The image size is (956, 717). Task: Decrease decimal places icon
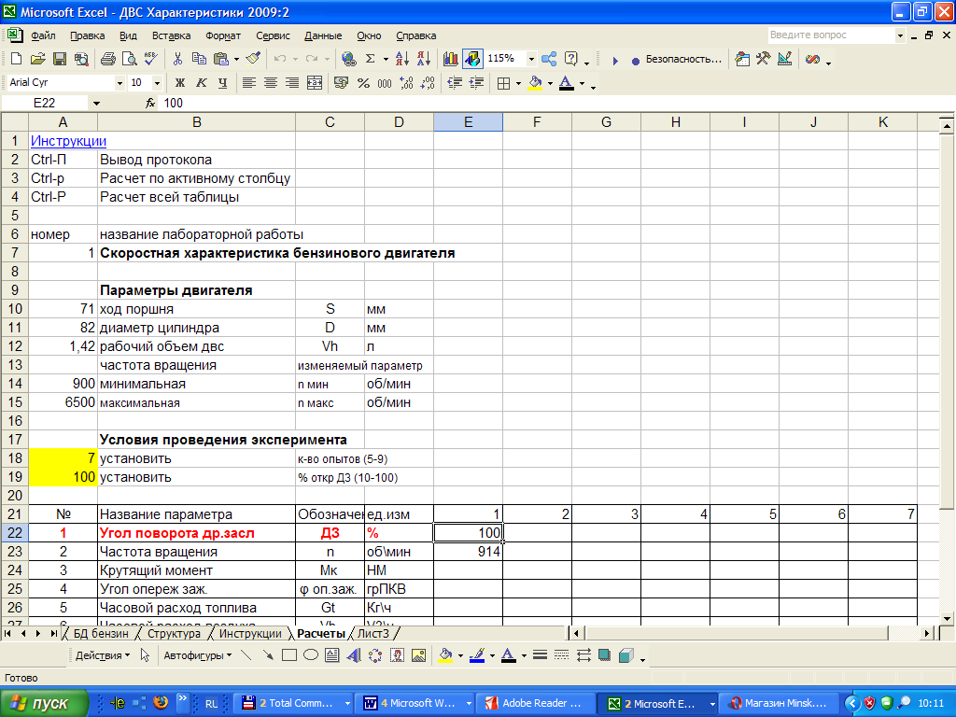(428, 83)
